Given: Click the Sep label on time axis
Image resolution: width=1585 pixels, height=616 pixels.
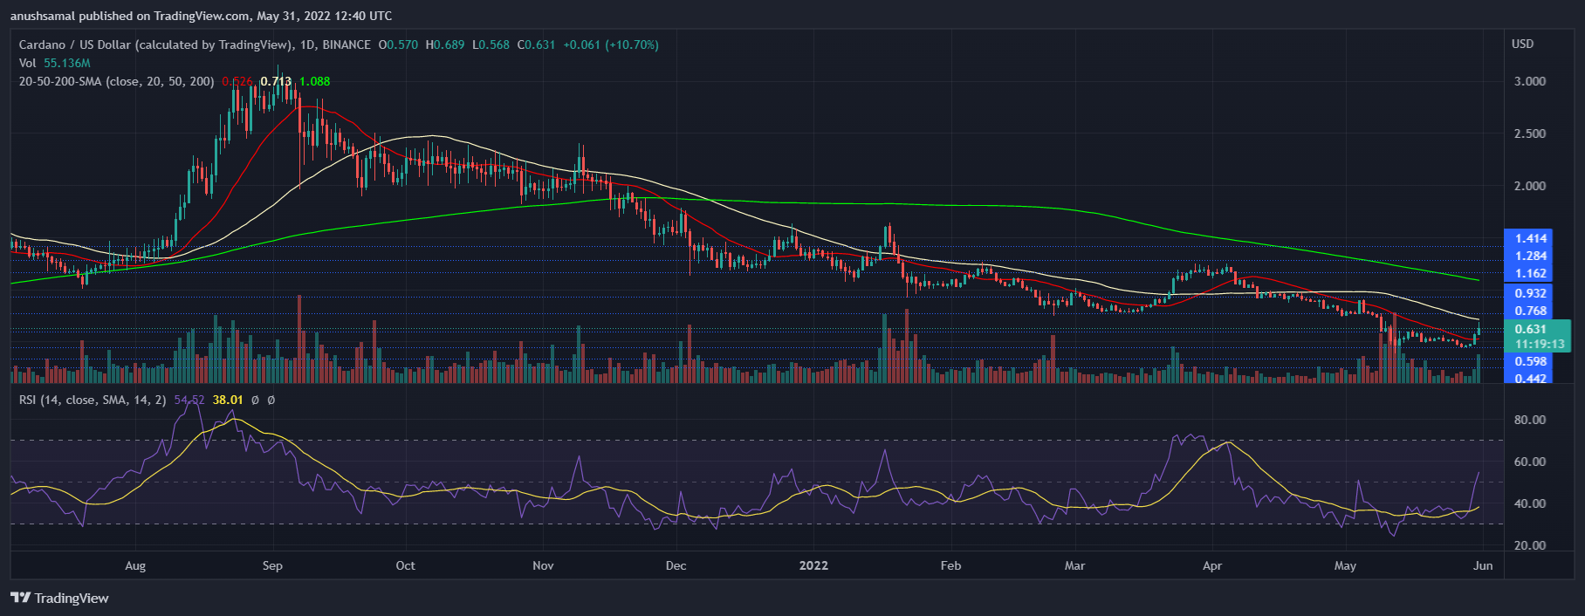Looking at the screenshot, I should 272,565.
